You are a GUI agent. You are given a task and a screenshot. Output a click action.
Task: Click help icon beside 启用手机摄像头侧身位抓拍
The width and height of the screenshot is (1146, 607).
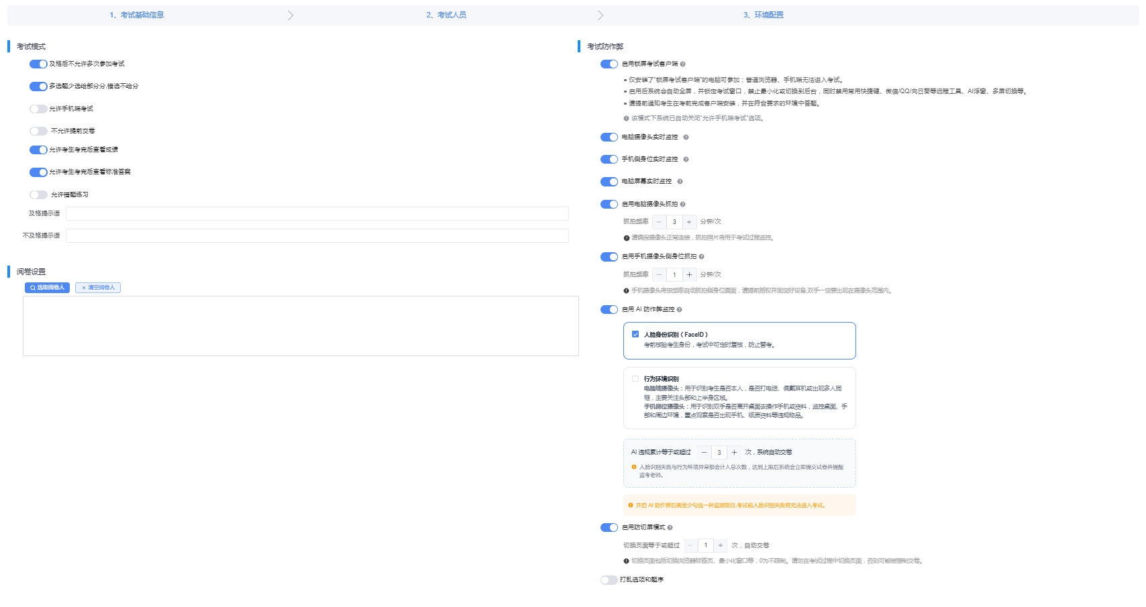click(x=702, y=257)
